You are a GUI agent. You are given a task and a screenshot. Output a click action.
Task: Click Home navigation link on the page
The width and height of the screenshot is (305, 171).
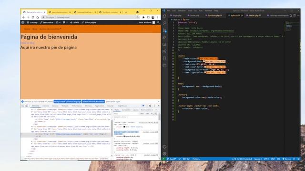coord(27,29)
